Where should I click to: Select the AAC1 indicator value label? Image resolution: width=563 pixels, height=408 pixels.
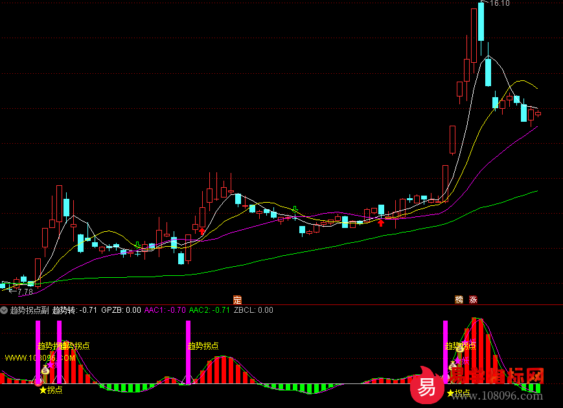[165, 310]
